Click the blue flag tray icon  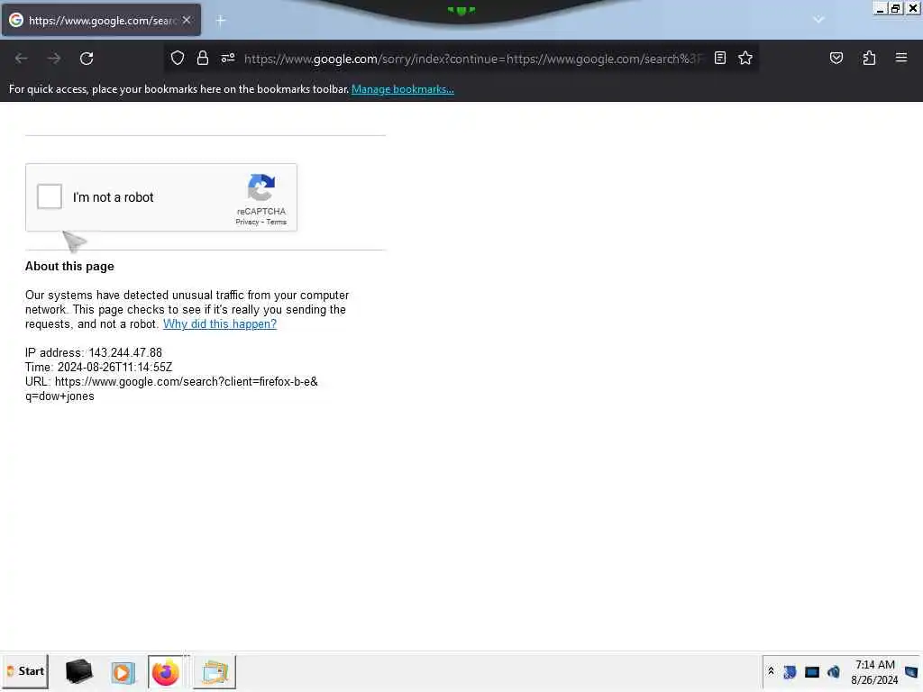[790, 672]
